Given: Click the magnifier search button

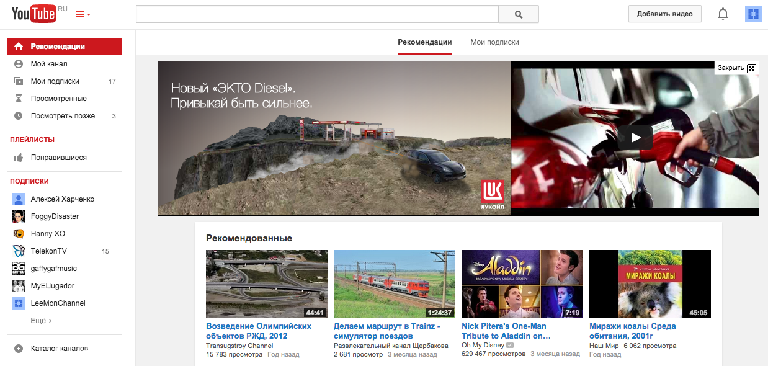Looking at the screenshot, I should 519,14.
